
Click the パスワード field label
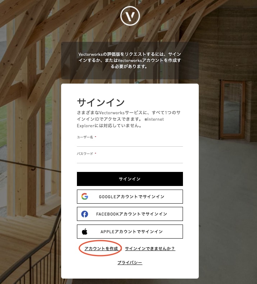(85, 154)
